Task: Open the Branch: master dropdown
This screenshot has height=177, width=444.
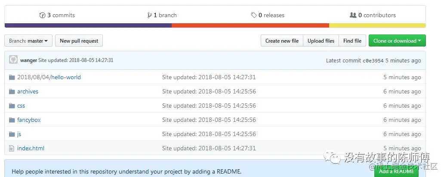Action: pos(28,41)
